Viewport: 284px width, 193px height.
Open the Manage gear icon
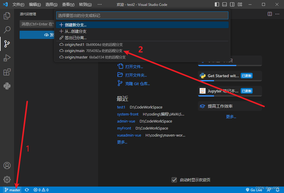pyautogui.click(x=7, y=180)
